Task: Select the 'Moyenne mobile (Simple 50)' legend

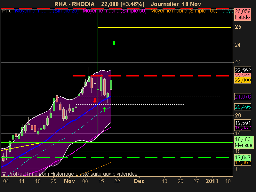Action: (115, 11)
